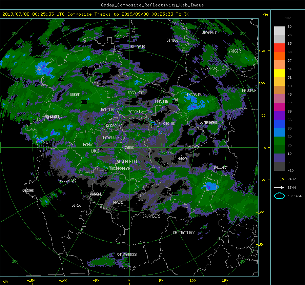Click the SINDGI city label
The height and width of the screenshot is (285, 305).
[x=172, y=40]
